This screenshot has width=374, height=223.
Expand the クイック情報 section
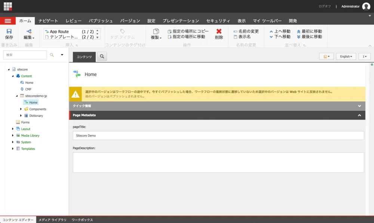(217, 106)
